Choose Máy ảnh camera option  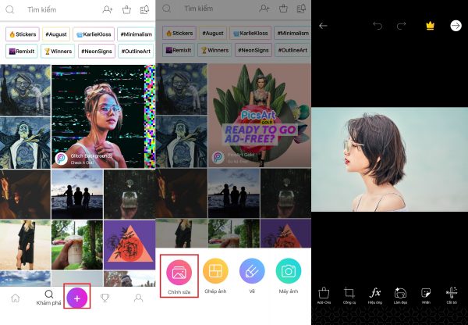coord(289,276)
